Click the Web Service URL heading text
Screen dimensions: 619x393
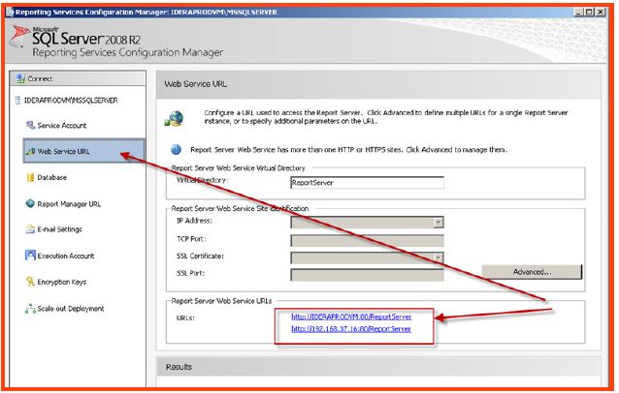[x=195, y=84]
